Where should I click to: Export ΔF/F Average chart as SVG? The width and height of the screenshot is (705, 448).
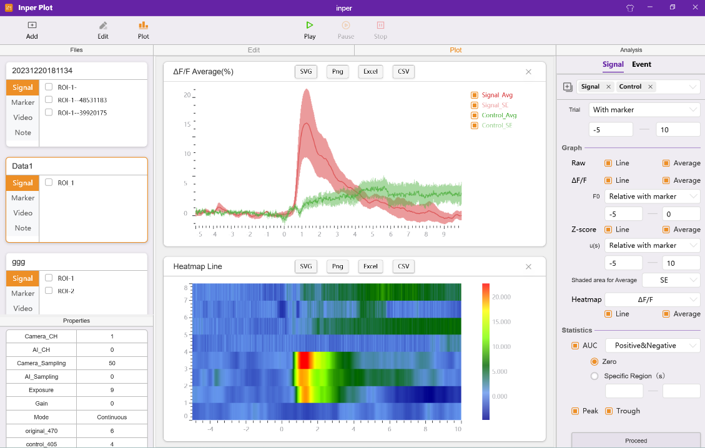point(306,72)
